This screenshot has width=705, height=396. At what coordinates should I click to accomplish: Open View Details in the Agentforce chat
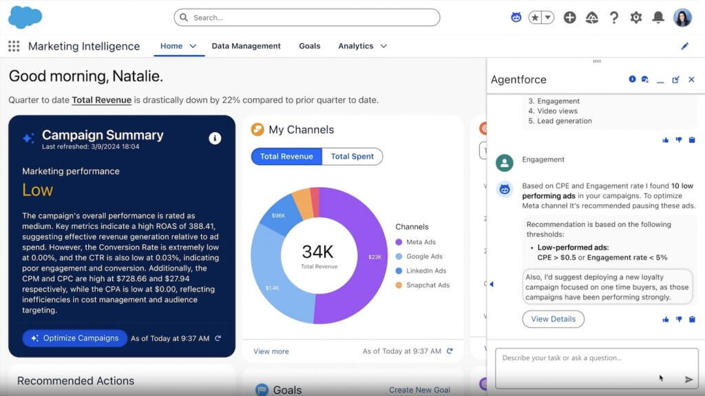point(553,319)
